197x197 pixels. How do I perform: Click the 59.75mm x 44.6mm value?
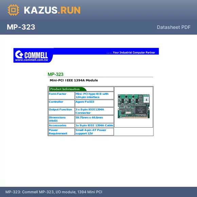coord(94,119)
